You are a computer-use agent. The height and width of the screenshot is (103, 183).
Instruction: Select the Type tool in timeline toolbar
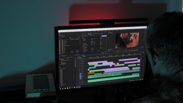click(x=75, y=67)
